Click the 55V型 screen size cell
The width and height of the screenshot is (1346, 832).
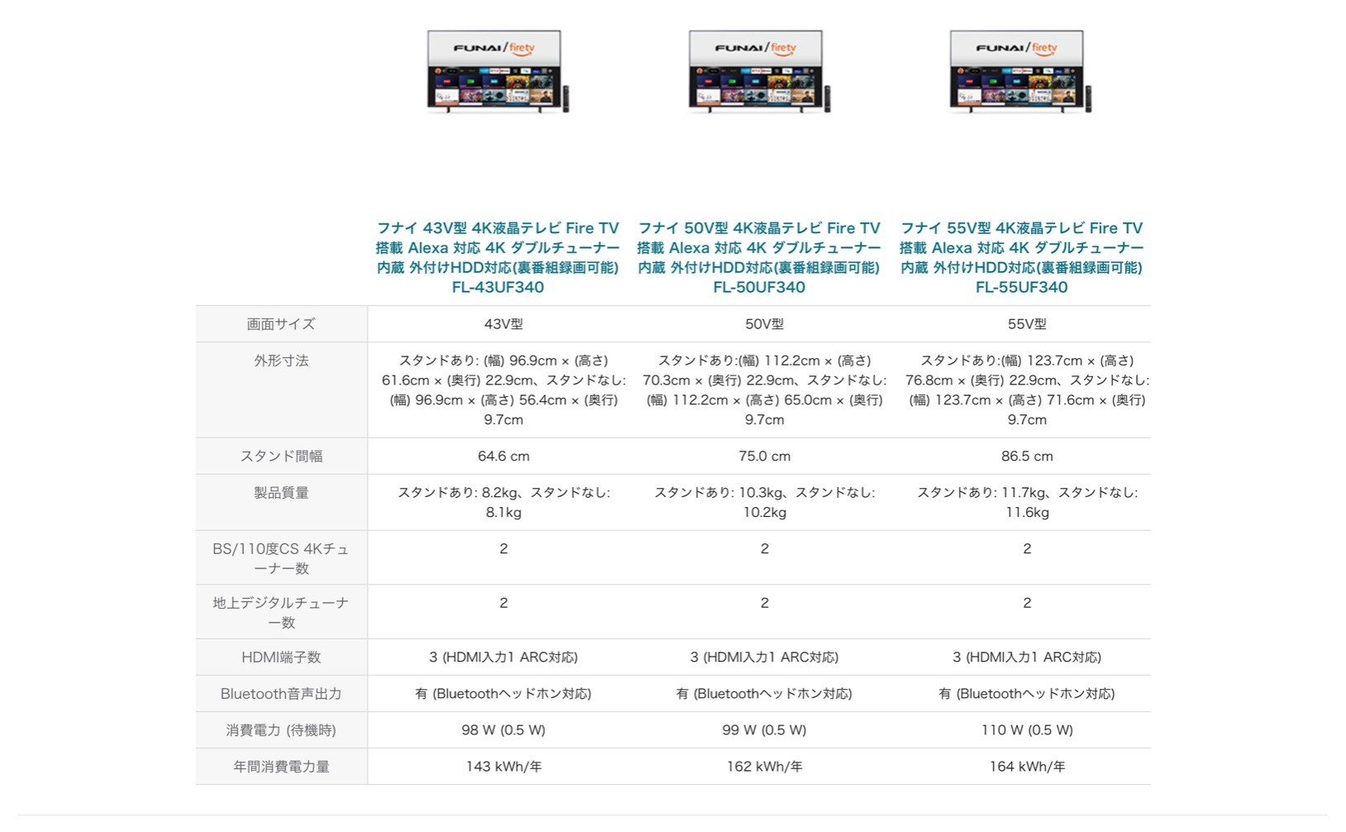1027,324
